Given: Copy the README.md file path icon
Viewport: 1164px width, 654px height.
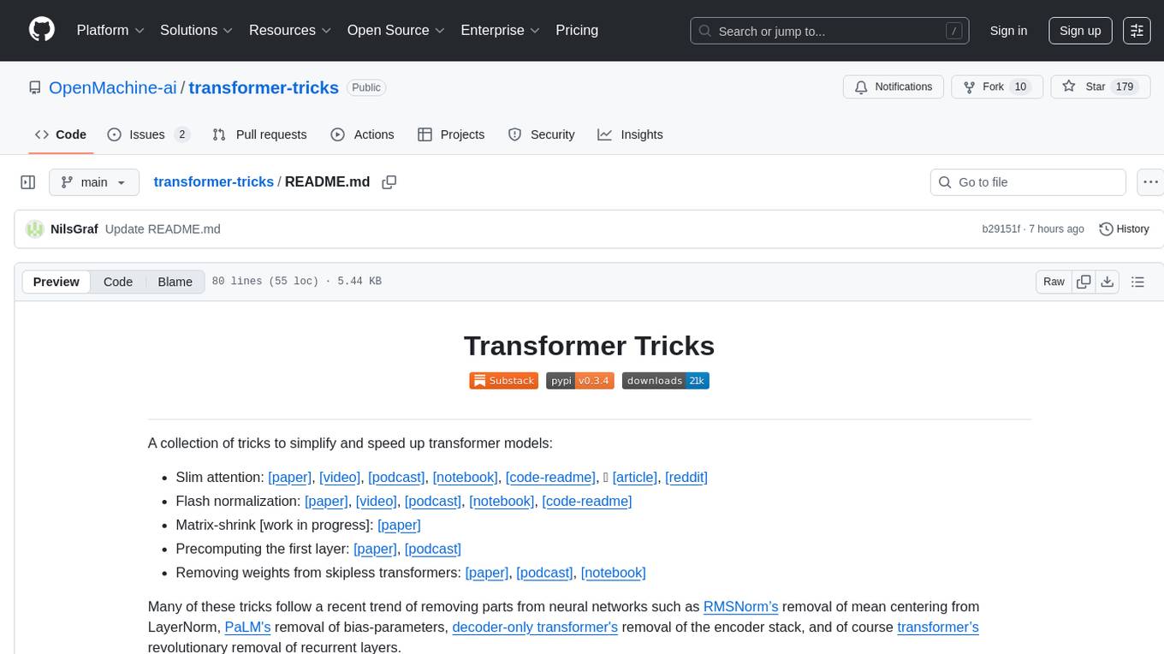Looking at the screenshot, I should tap(389, 182).
